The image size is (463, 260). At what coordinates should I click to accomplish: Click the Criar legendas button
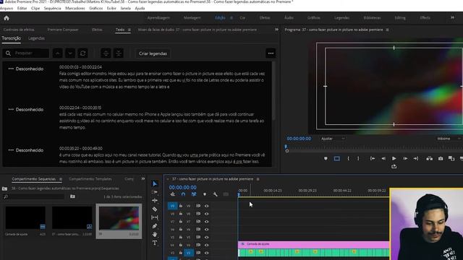tap(153, 53)
